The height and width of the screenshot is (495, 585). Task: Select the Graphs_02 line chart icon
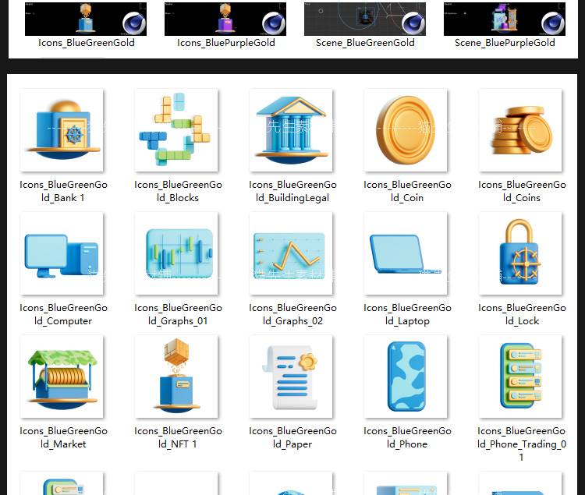(x=291, y=253)
